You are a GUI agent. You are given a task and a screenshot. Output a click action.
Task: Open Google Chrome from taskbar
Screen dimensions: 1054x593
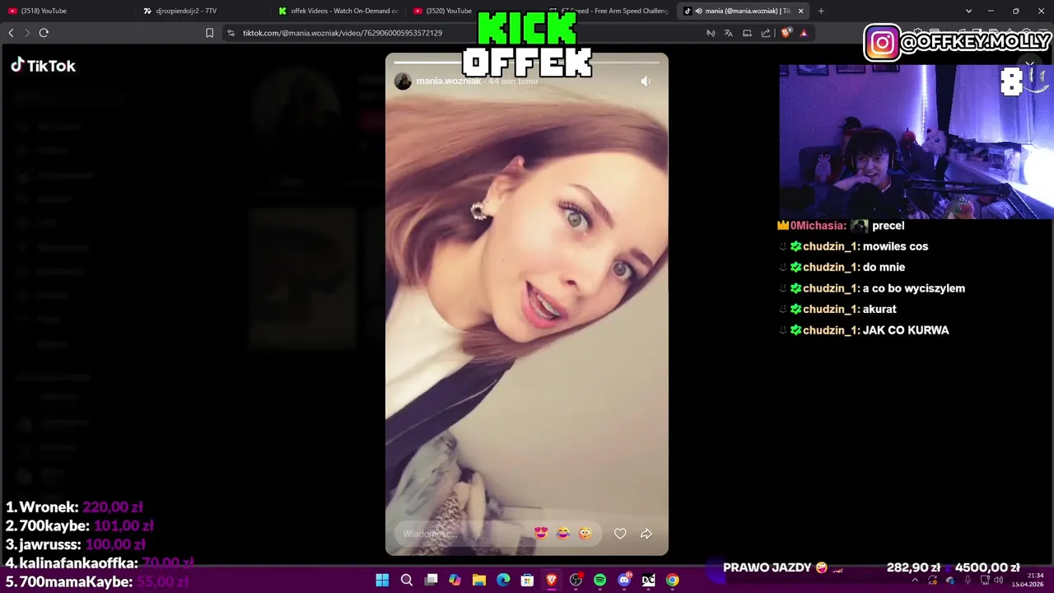672,581
